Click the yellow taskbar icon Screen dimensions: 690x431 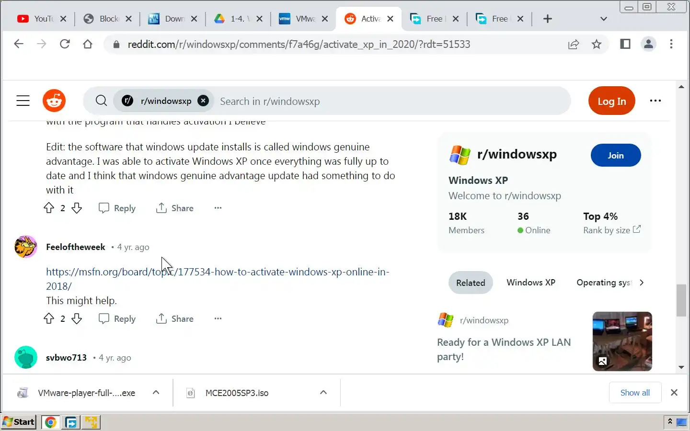(x=91, y=422)
